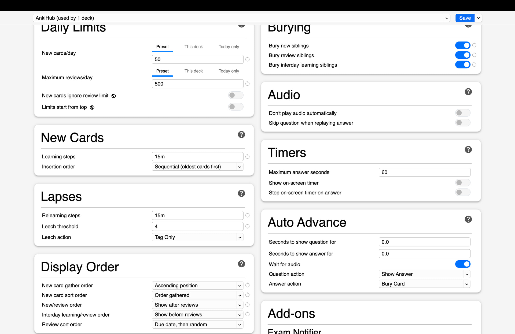
Task: Disable Bury interday learning siblings
Action: (x=463, y=65)
